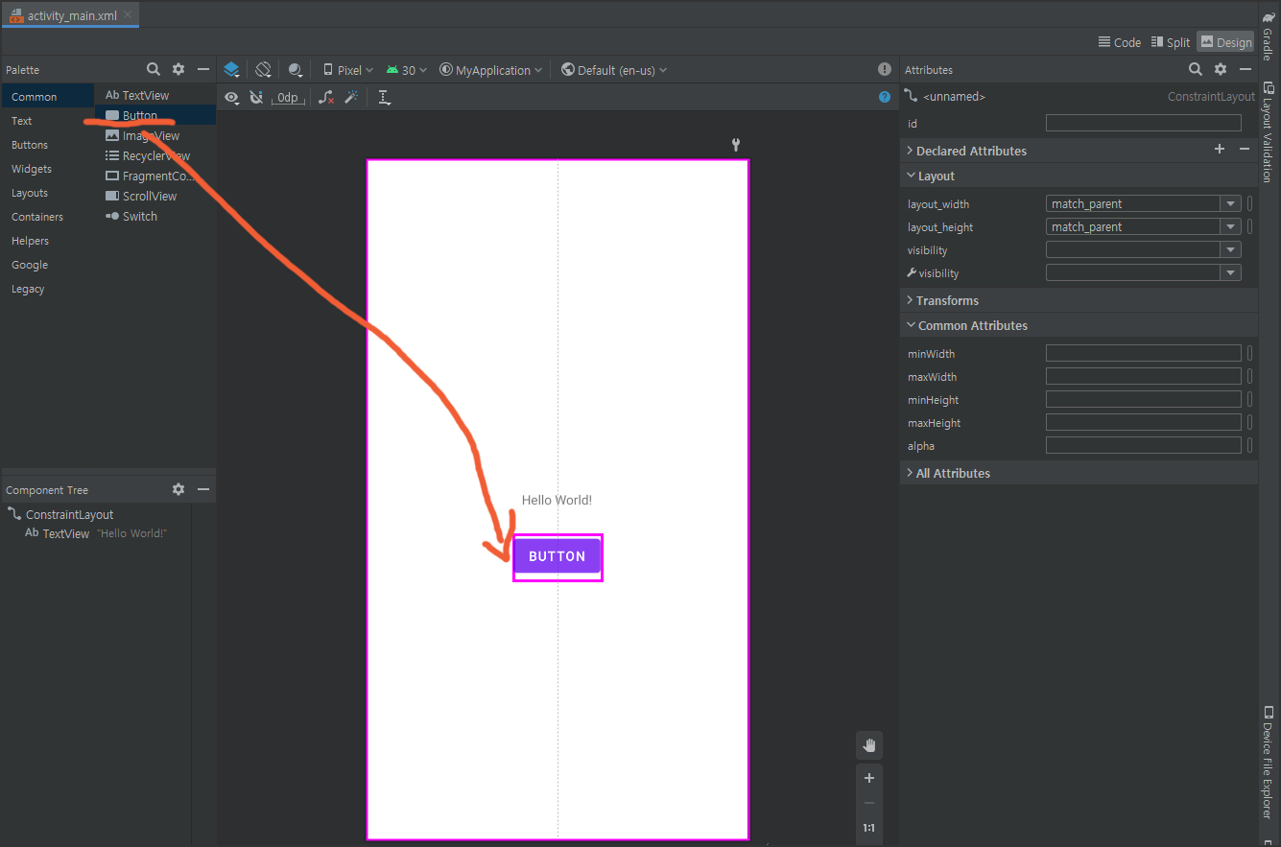This screenshot has width=1281, height=847.
Task: Toggle autoconnect magnet icon
Action: coord(256,97)
